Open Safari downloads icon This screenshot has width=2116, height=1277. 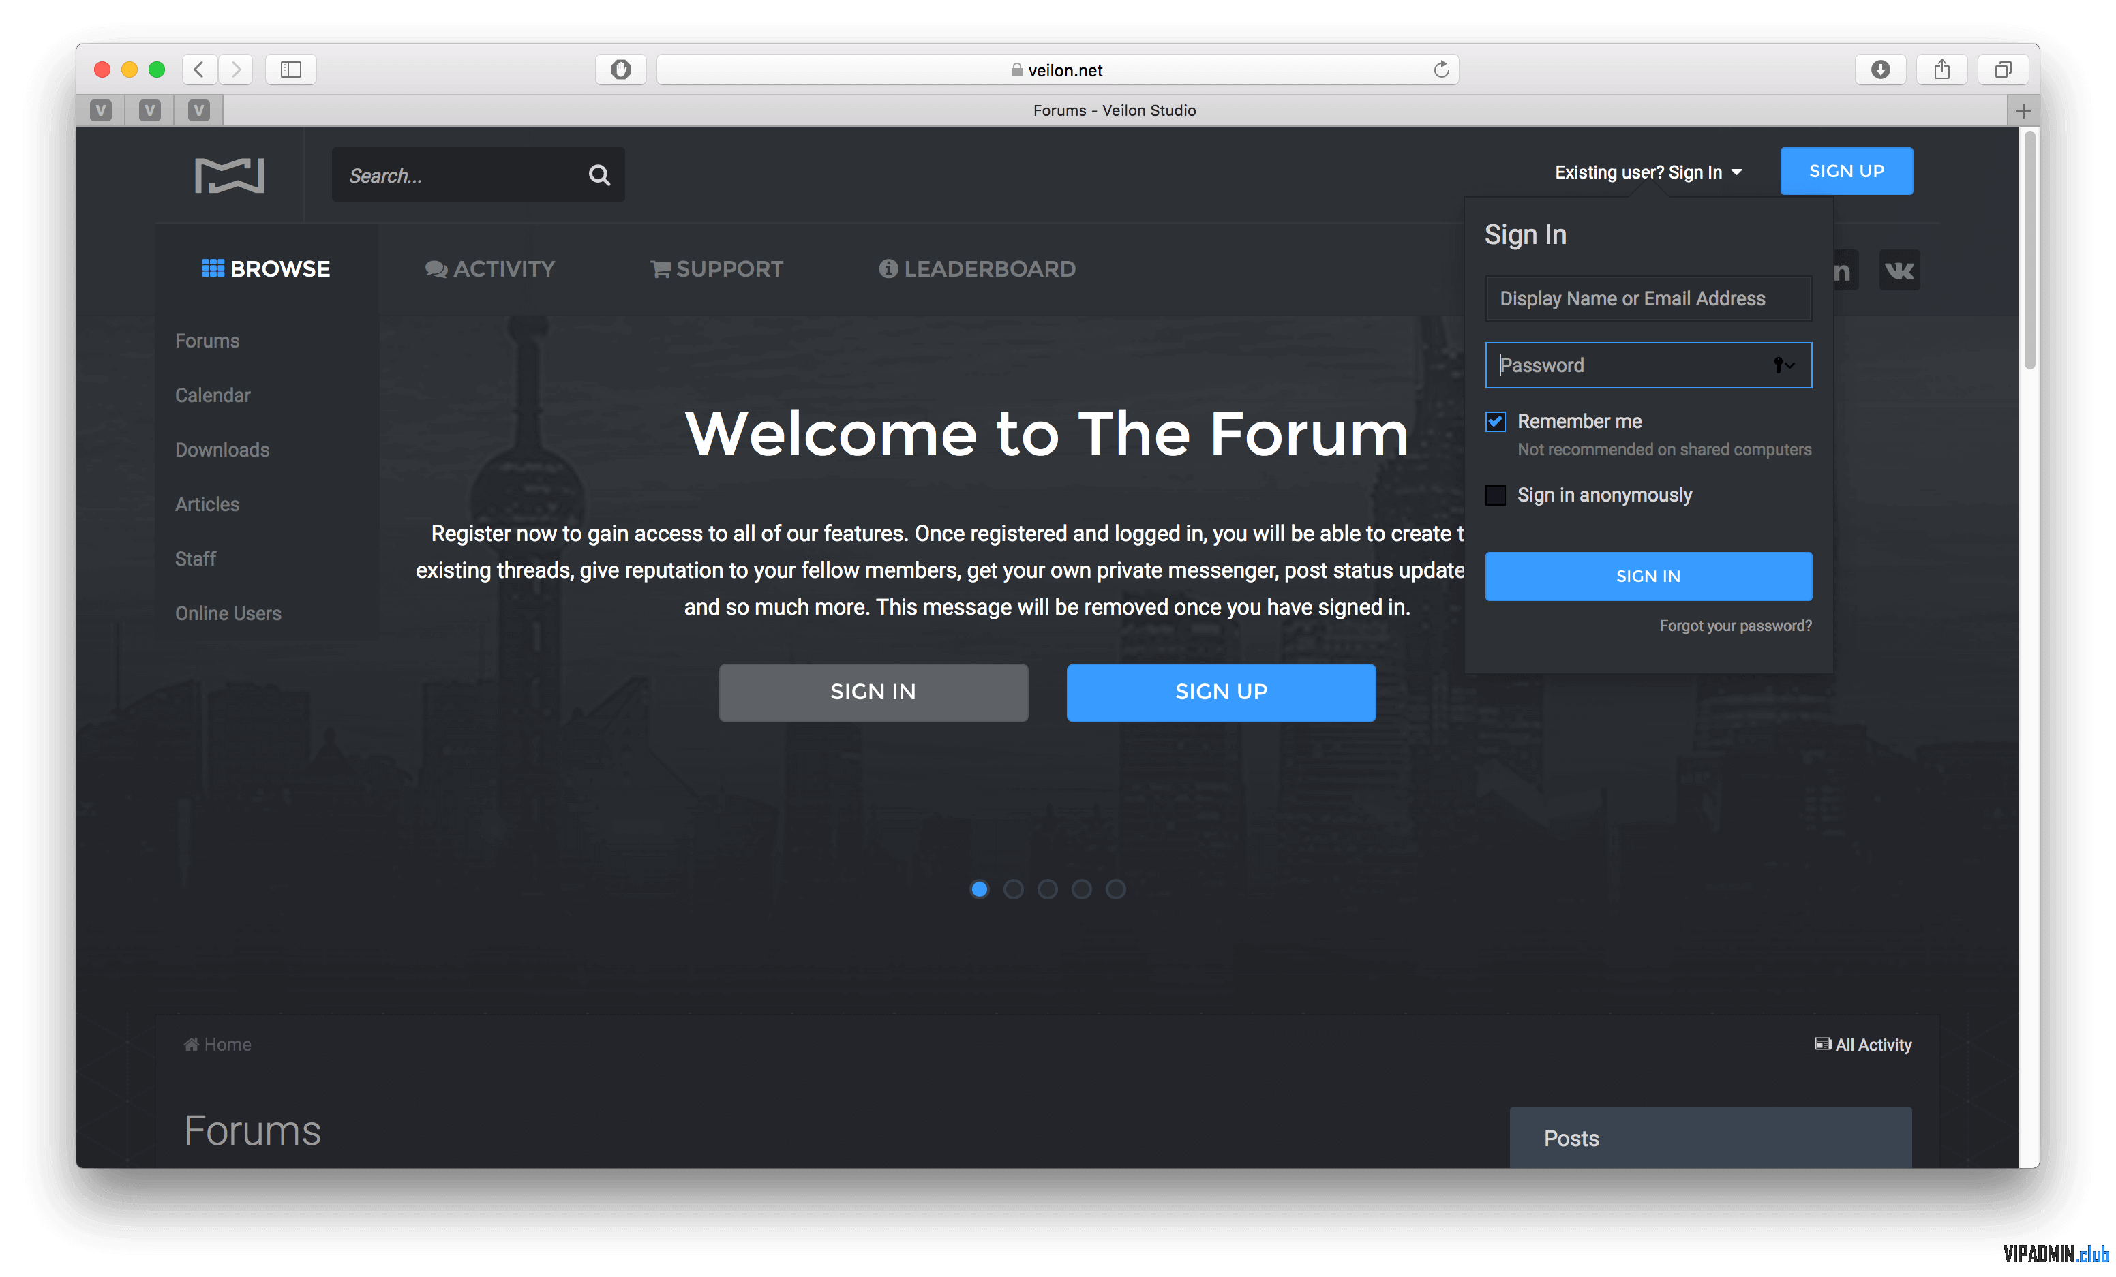[1881, 70]
